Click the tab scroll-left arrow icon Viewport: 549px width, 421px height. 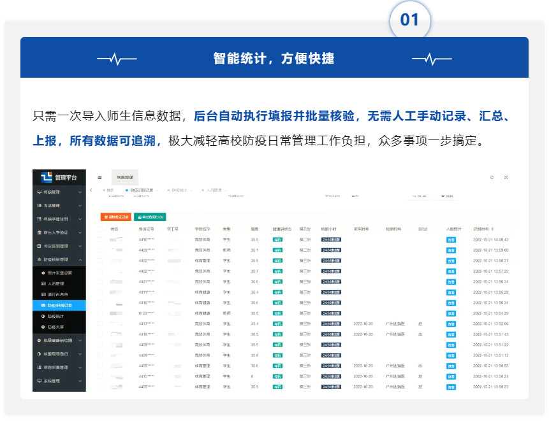[91, 190]
